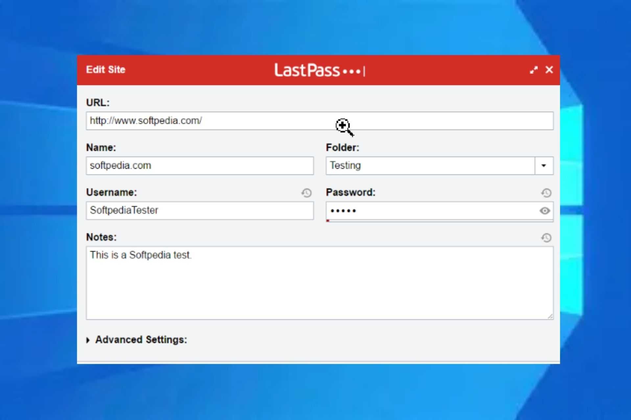Open username history clock icon
The height and width of the screenshot is (420, 631).
[x=306, y=193]
